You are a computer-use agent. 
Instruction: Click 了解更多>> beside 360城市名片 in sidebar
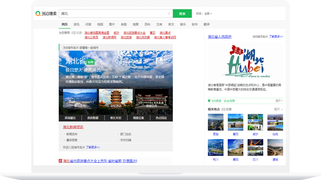coord(276,37)
